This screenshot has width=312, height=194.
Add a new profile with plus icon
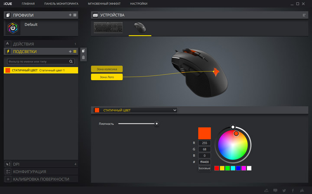tap(70, 15)
